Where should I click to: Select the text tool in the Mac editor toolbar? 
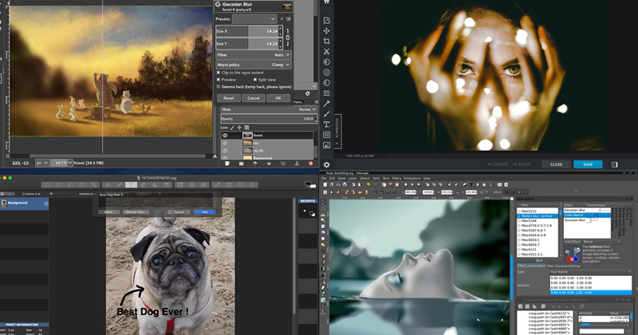point(131,185)
